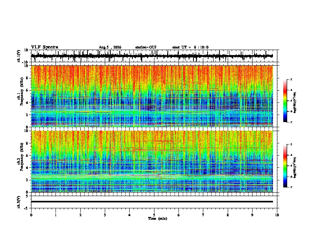Click the "0" tick on the time axis
Viewport: 312px width, 241px height.
31,215
